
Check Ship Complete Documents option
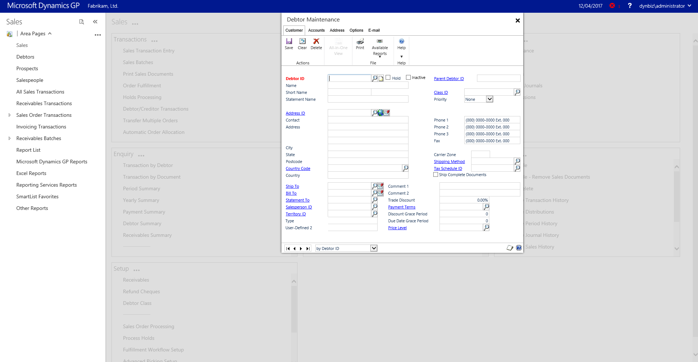[x=435, y=175]
